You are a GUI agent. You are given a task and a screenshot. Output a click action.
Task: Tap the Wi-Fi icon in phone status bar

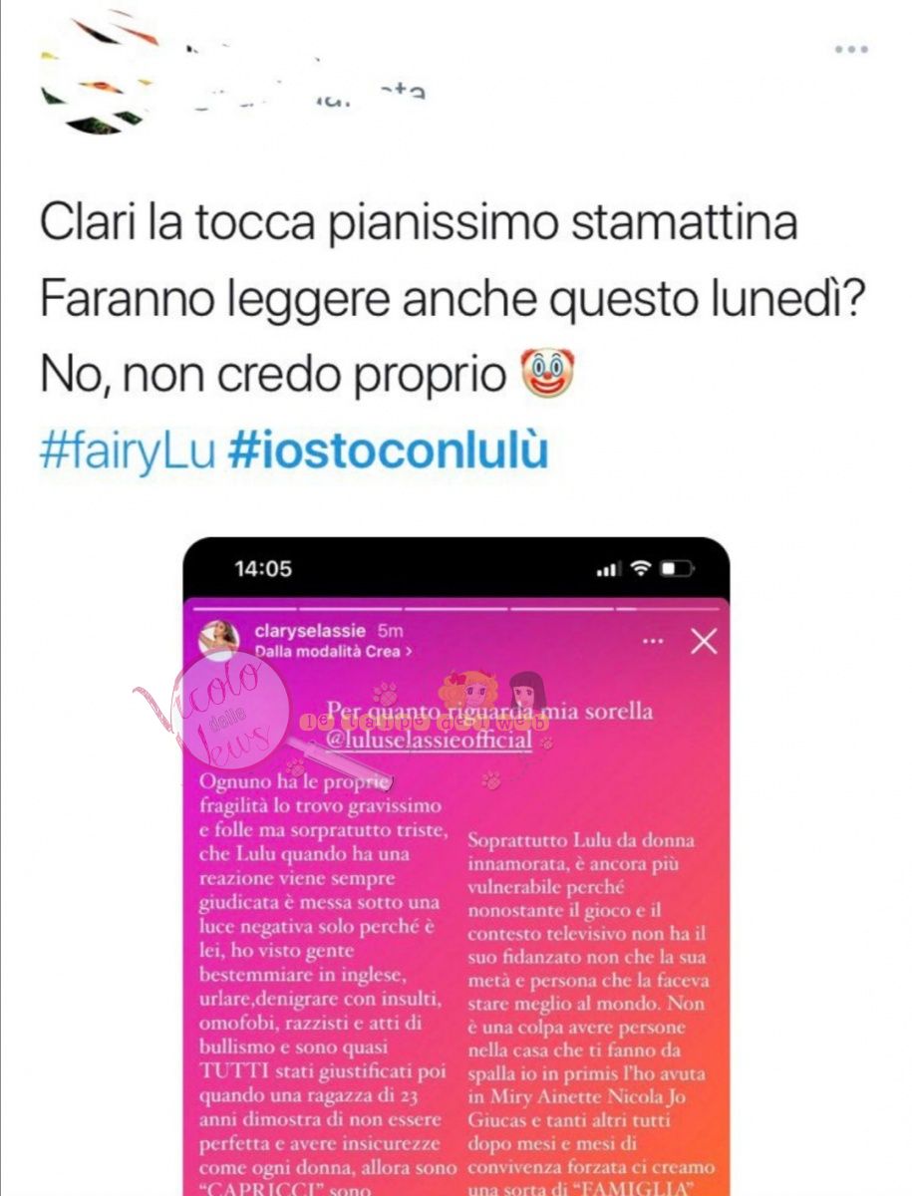coord(641,568)
